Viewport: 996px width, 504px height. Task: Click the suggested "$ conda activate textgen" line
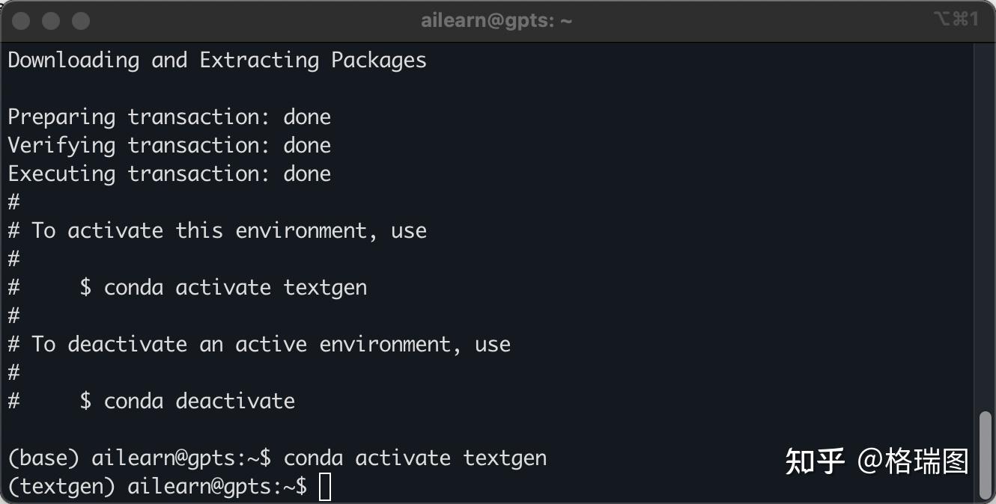(x=223, y=288)
